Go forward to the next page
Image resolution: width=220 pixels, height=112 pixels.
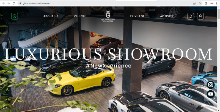[9, 3]
